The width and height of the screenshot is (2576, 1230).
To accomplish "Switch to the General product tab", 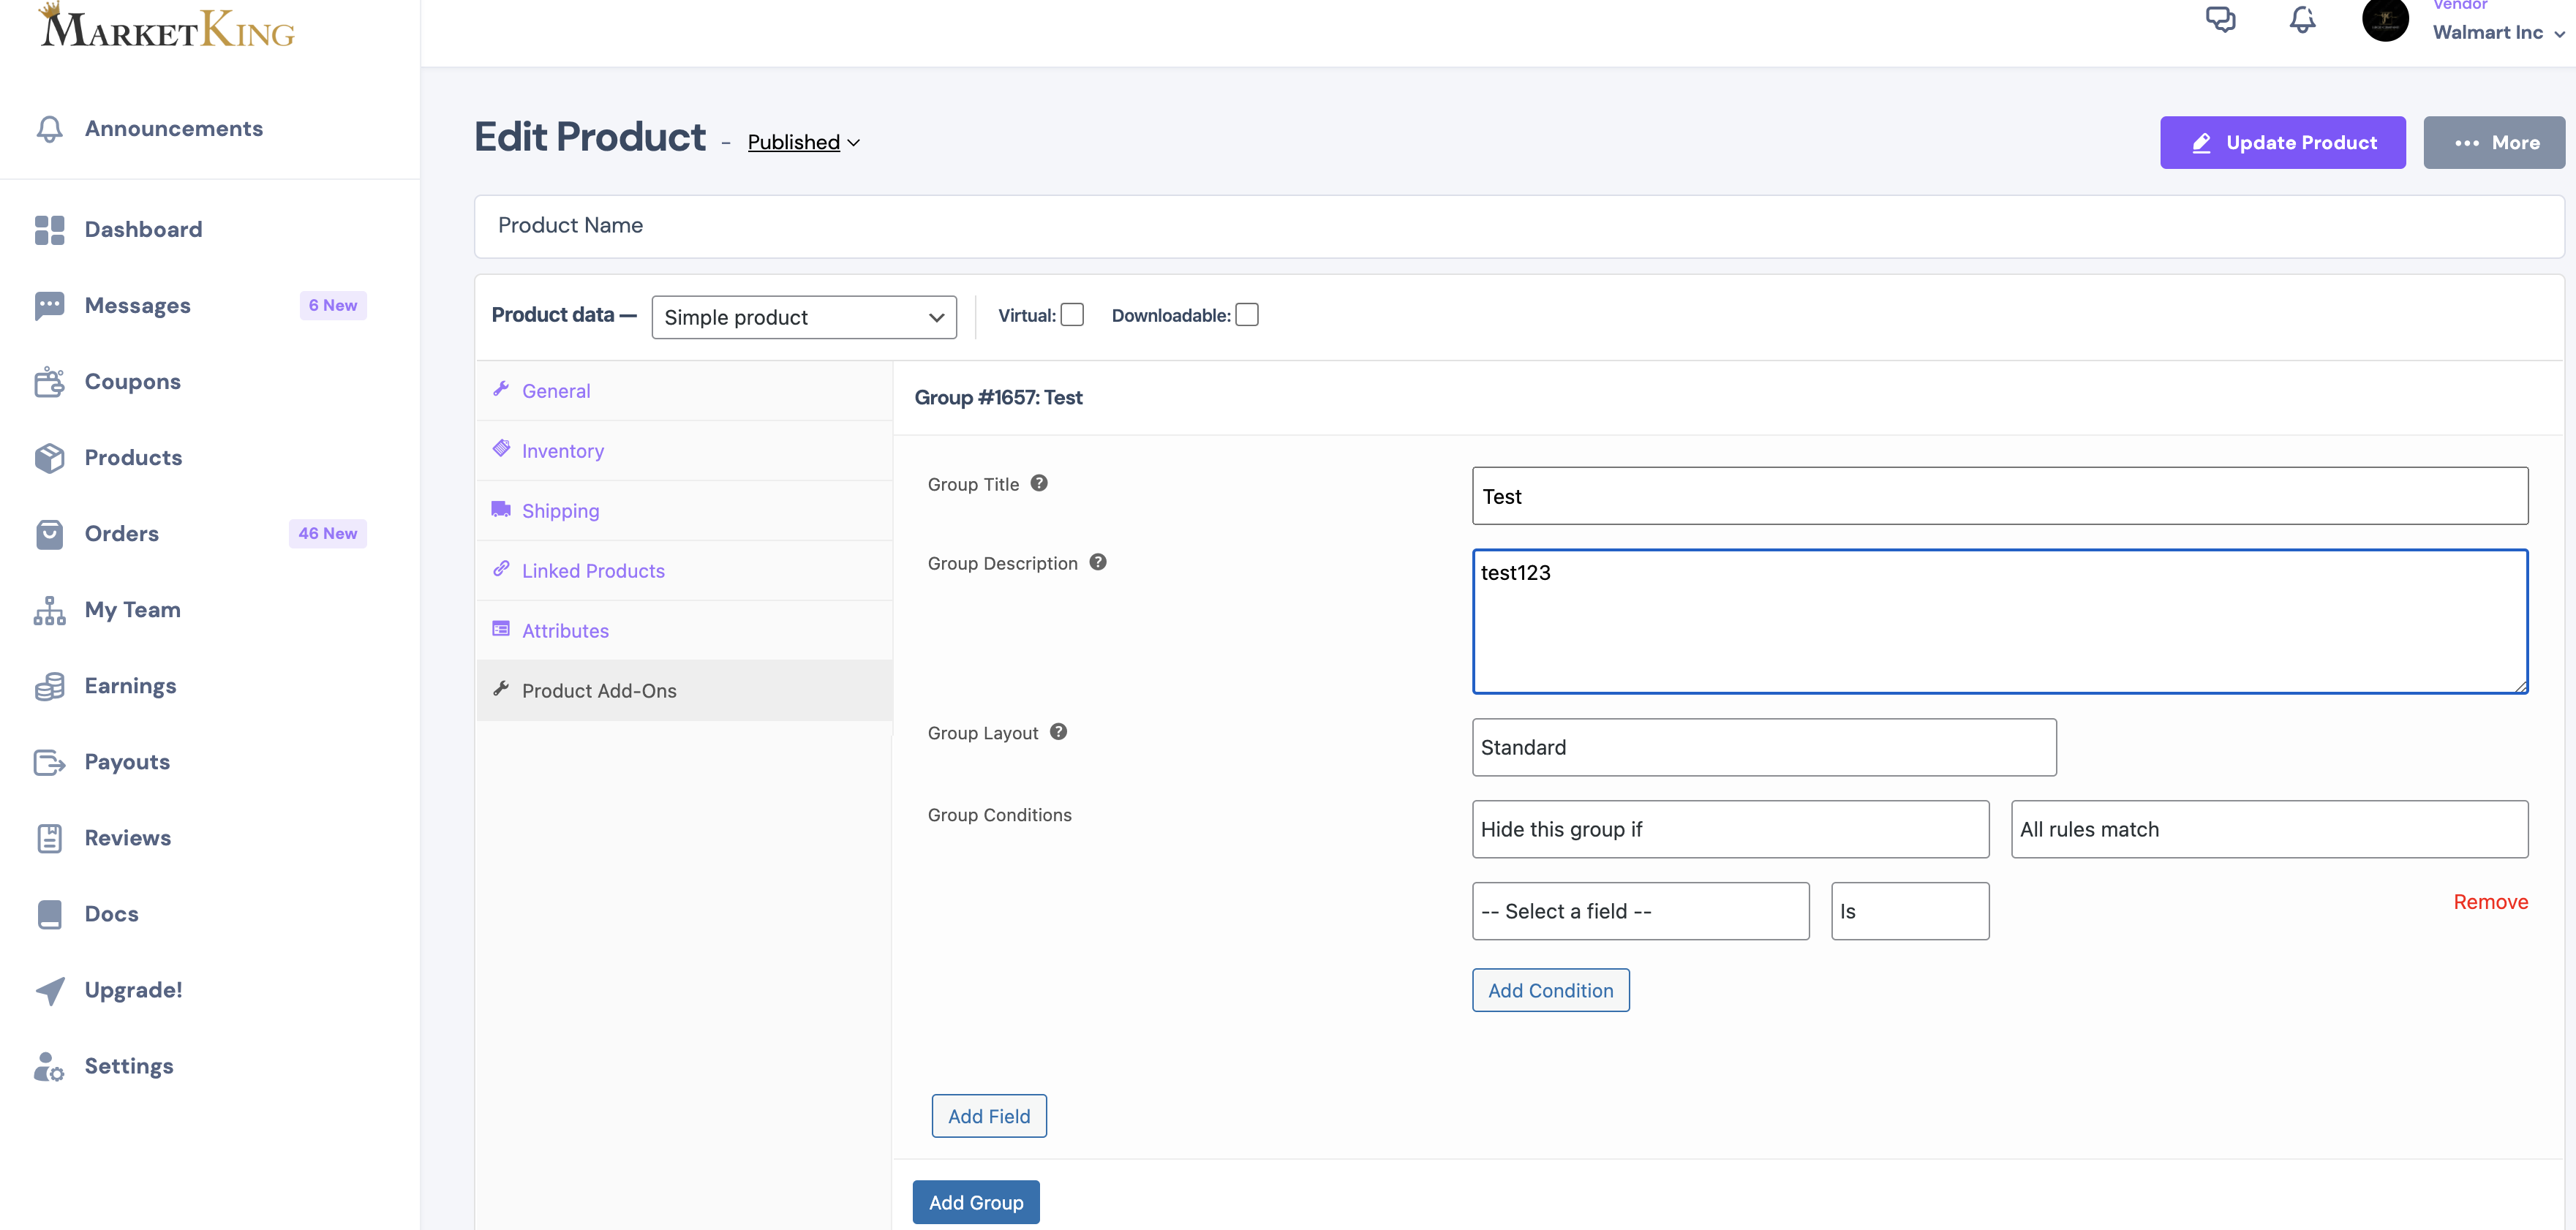I will tap(684, 391).
